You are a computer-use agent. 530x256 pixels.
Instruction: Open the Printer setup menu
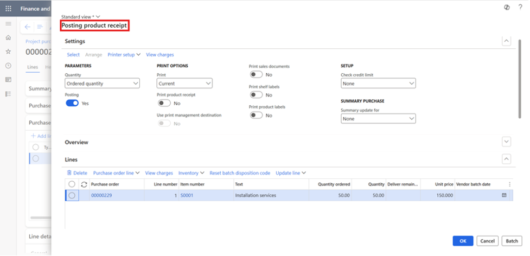pyautogui.click(x=124, y=55)
